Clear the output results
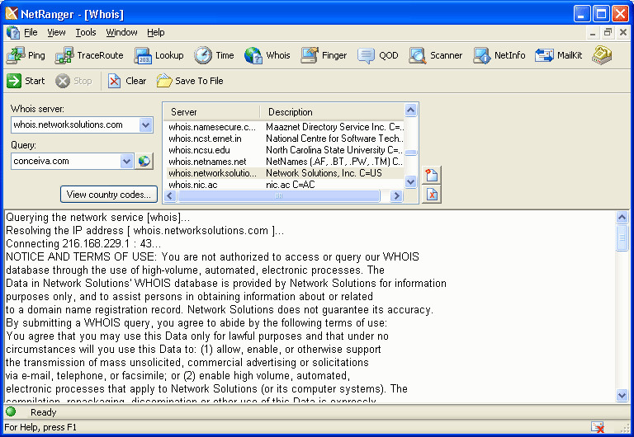This screenshot has height=437, width=634. click(127, 81)
